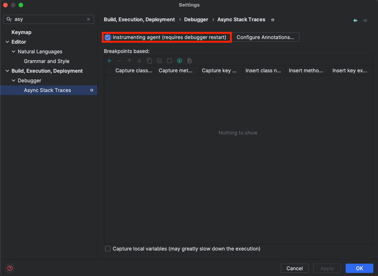378x276 pixels.
Task: Select Grammar and Style settings
Action: (47, 61)
